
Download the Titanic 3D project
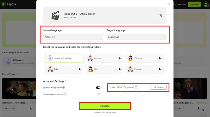pyautogui.click(x=31, y=108)
